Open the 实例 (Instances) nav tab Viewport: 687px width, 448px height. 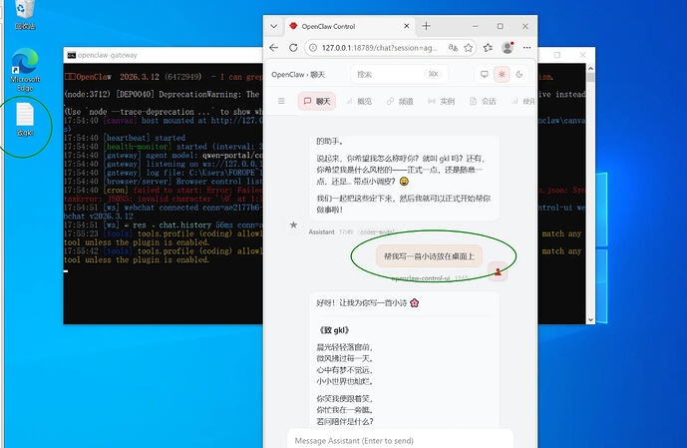[x=441, y=101]
